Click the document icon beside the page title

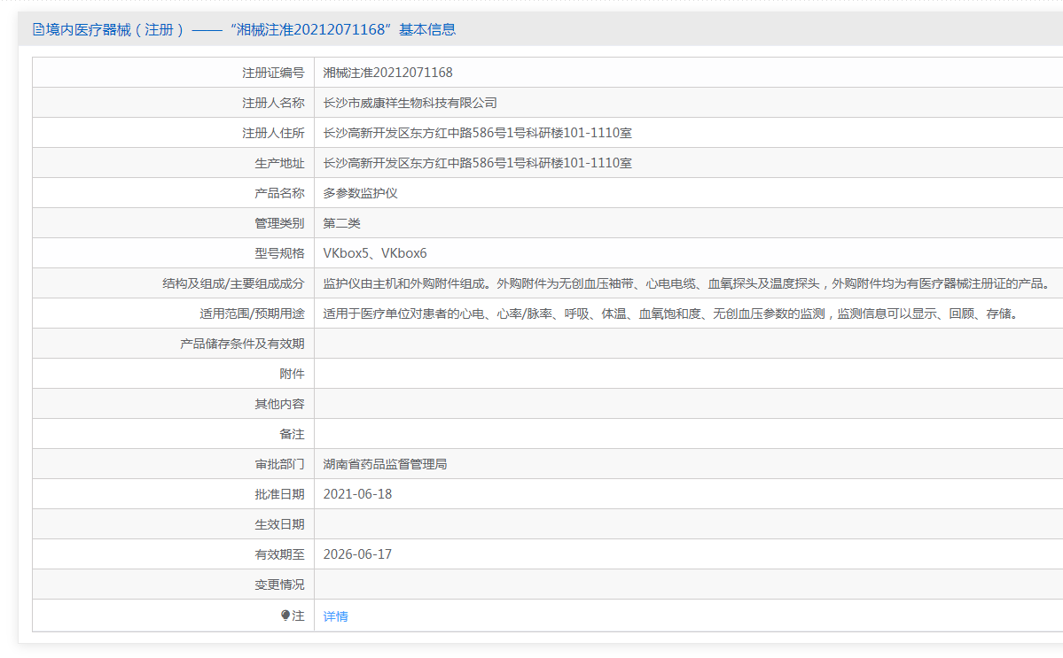(x=38, y=29)
